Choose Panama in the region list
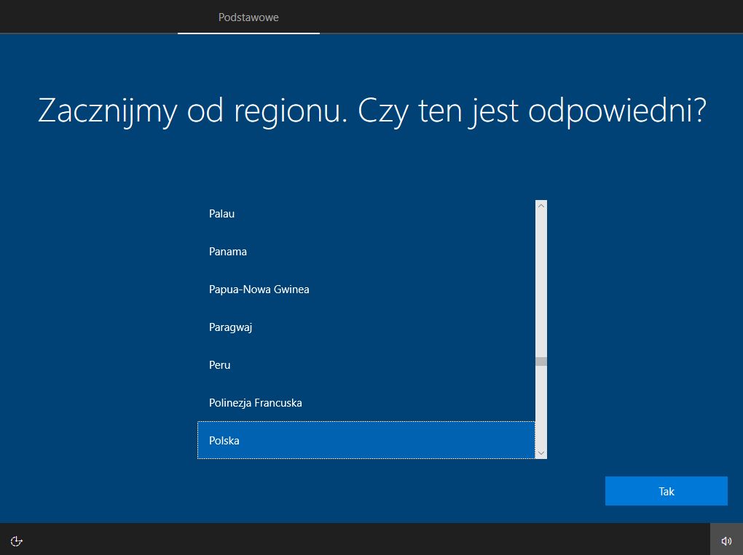 (366, 251)
